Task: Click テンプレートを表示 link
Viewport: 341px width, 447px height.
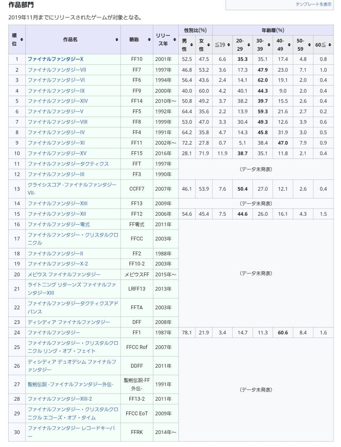Action: coord(313,4)
